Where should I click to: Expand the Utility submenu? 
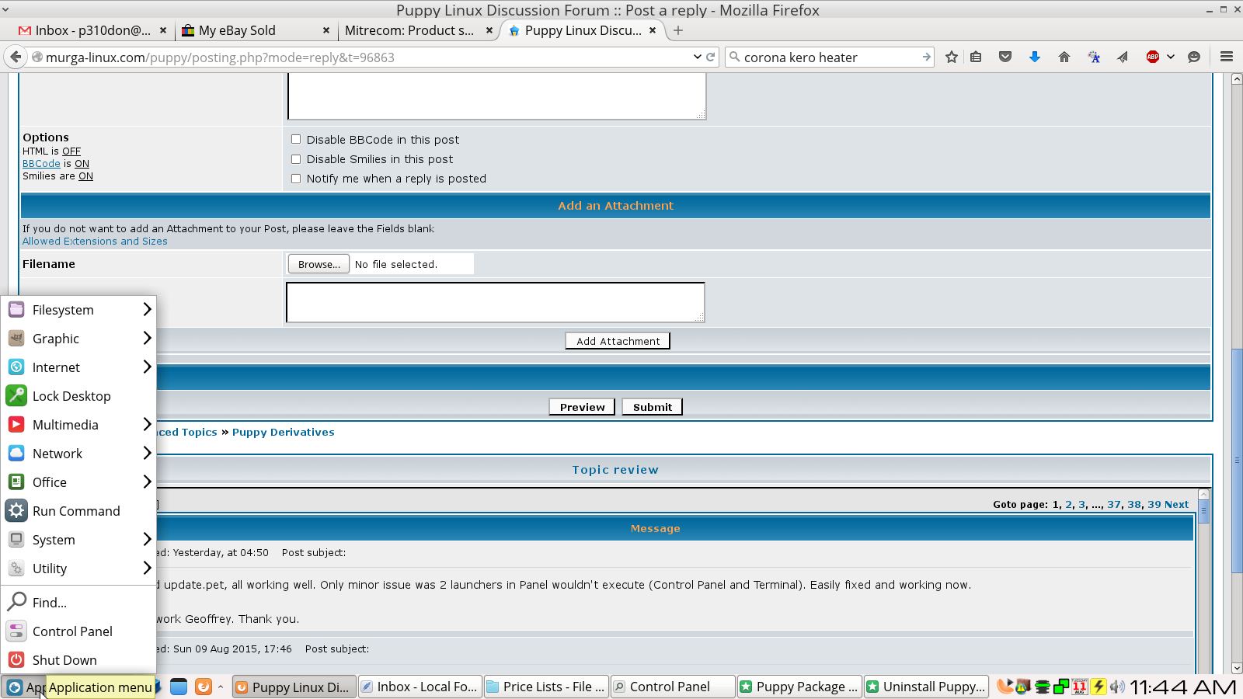[x=78, y=569]
